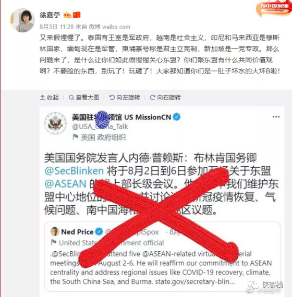Open the @SecBlinken mention link

[x=74, y=171]
